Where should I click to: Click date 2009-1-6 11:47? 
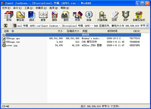[116, 45]
